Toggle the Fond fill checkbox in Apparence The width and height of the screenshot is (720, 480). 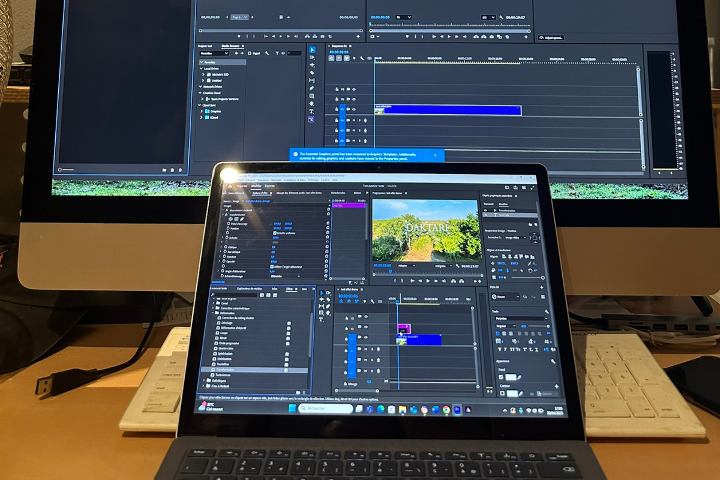tap(501, 377)
